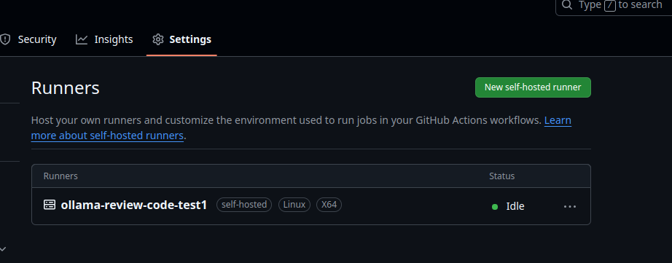Click the self-hosted label
This screenshot has height=263, width=672.
click(x=244, y=205)
